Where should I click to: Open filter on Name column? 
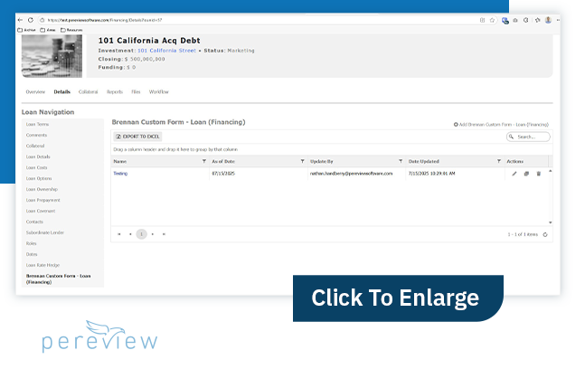(204, 161)
